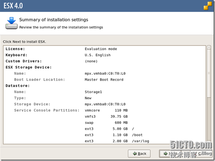Click the 'Keyboard:' label
This screenshot has width=215, height=161.
(x=16, y=55)
